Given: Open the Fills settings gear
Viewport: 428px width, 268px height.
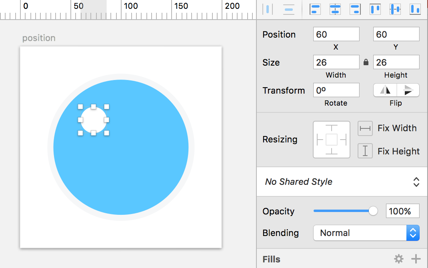Looking at the screenshot, I should (398, 259).
